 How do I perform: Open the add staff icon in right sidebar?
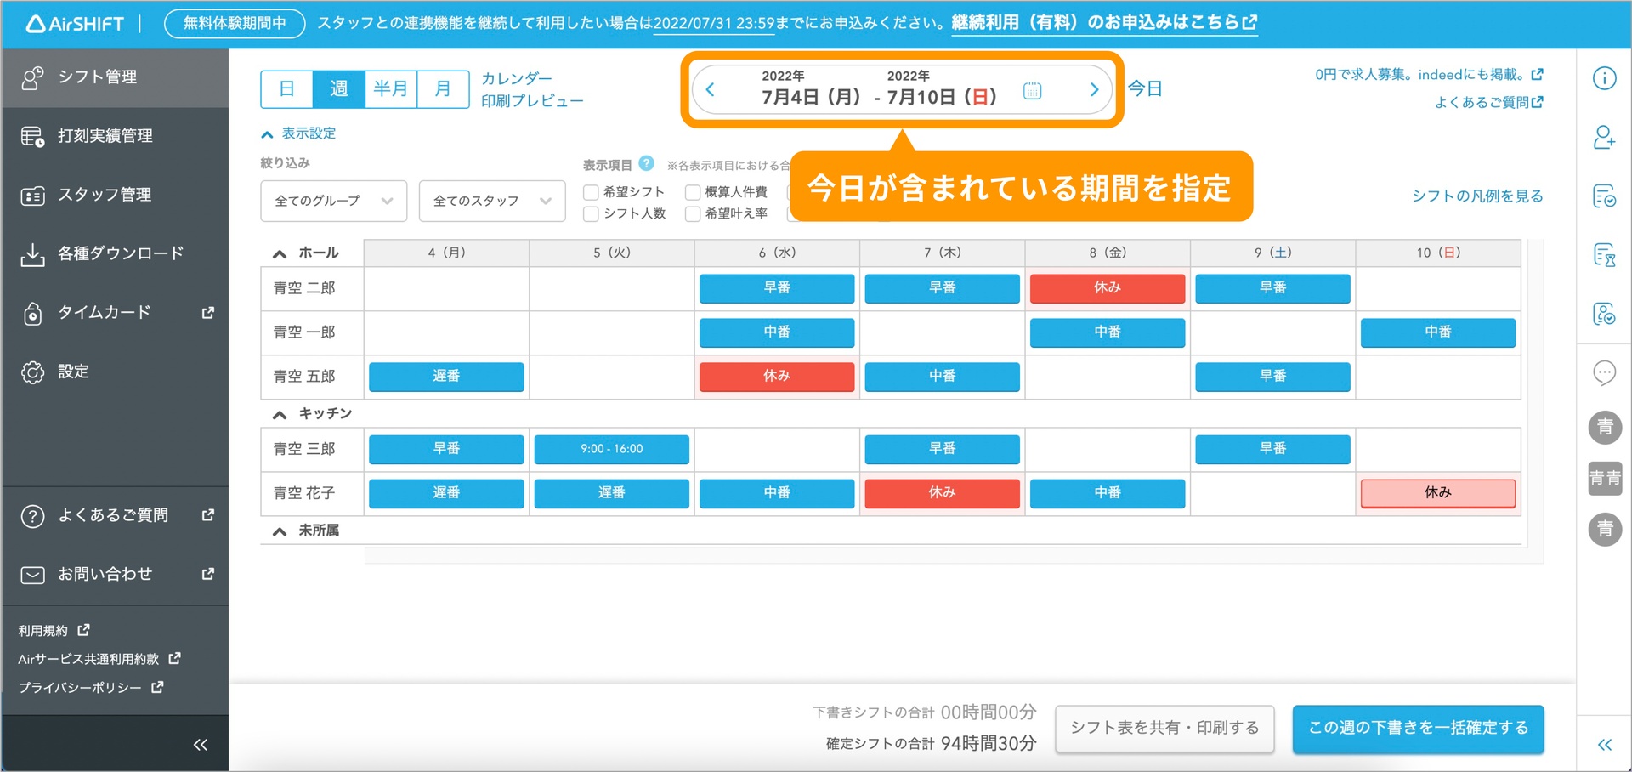click(1604, 138)
